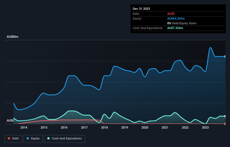Toggle Cash And Equivalents legend button
The height and width of the screenshot is (147, 230).
coord(64,139)
